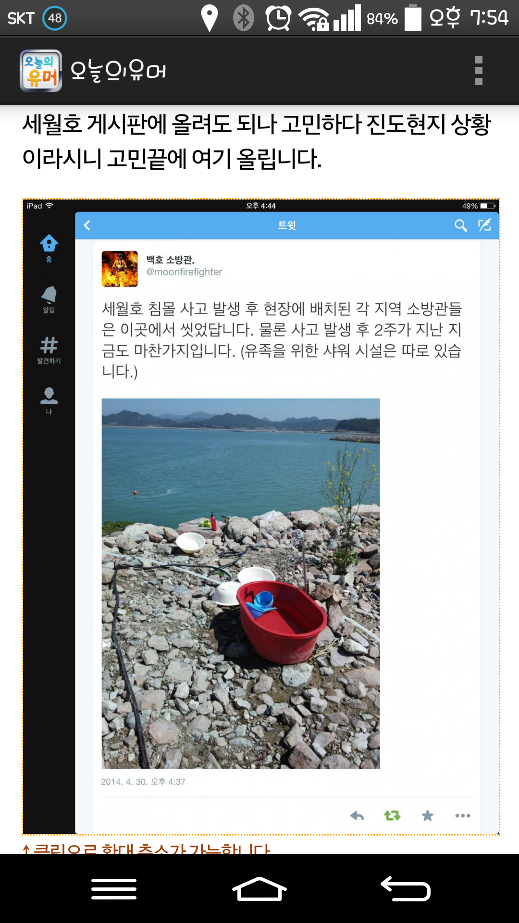519x923 pixels.
Task: Tap the reply arrow under the tweet
Action: click(357, 815)
